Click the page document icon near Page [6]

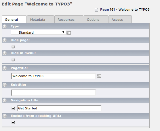(x=96, y=10)
